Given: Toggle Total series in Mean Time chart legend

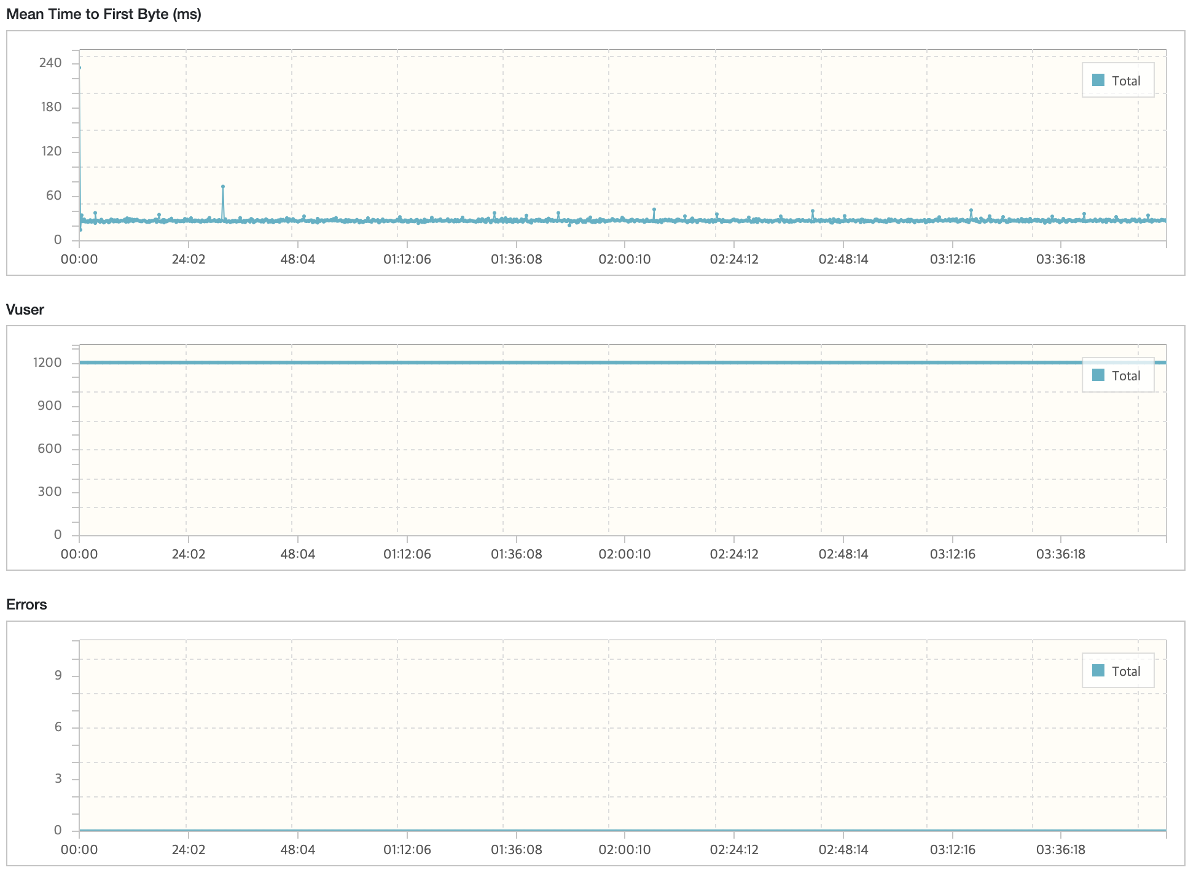Looking at the screenshot, I should coord(1117,80).
